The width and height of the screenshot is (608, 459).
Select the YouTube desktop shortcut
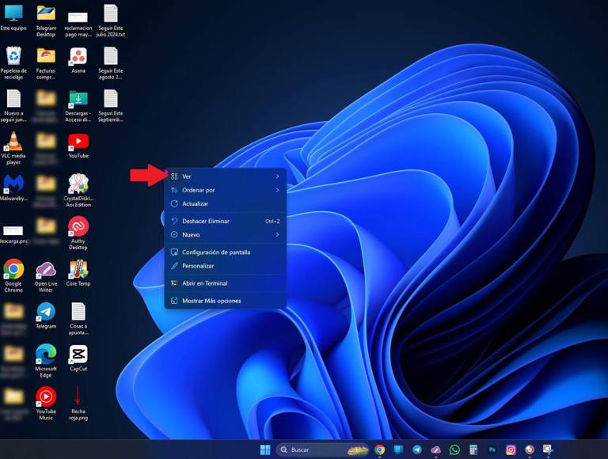click(78, 146)
